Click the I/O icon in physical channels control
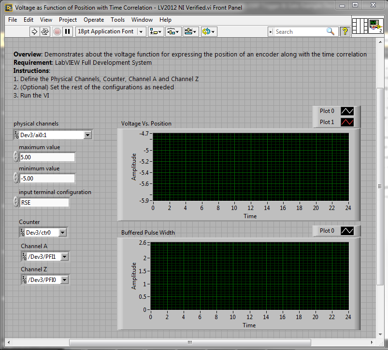388x350 pixels. 16,135
